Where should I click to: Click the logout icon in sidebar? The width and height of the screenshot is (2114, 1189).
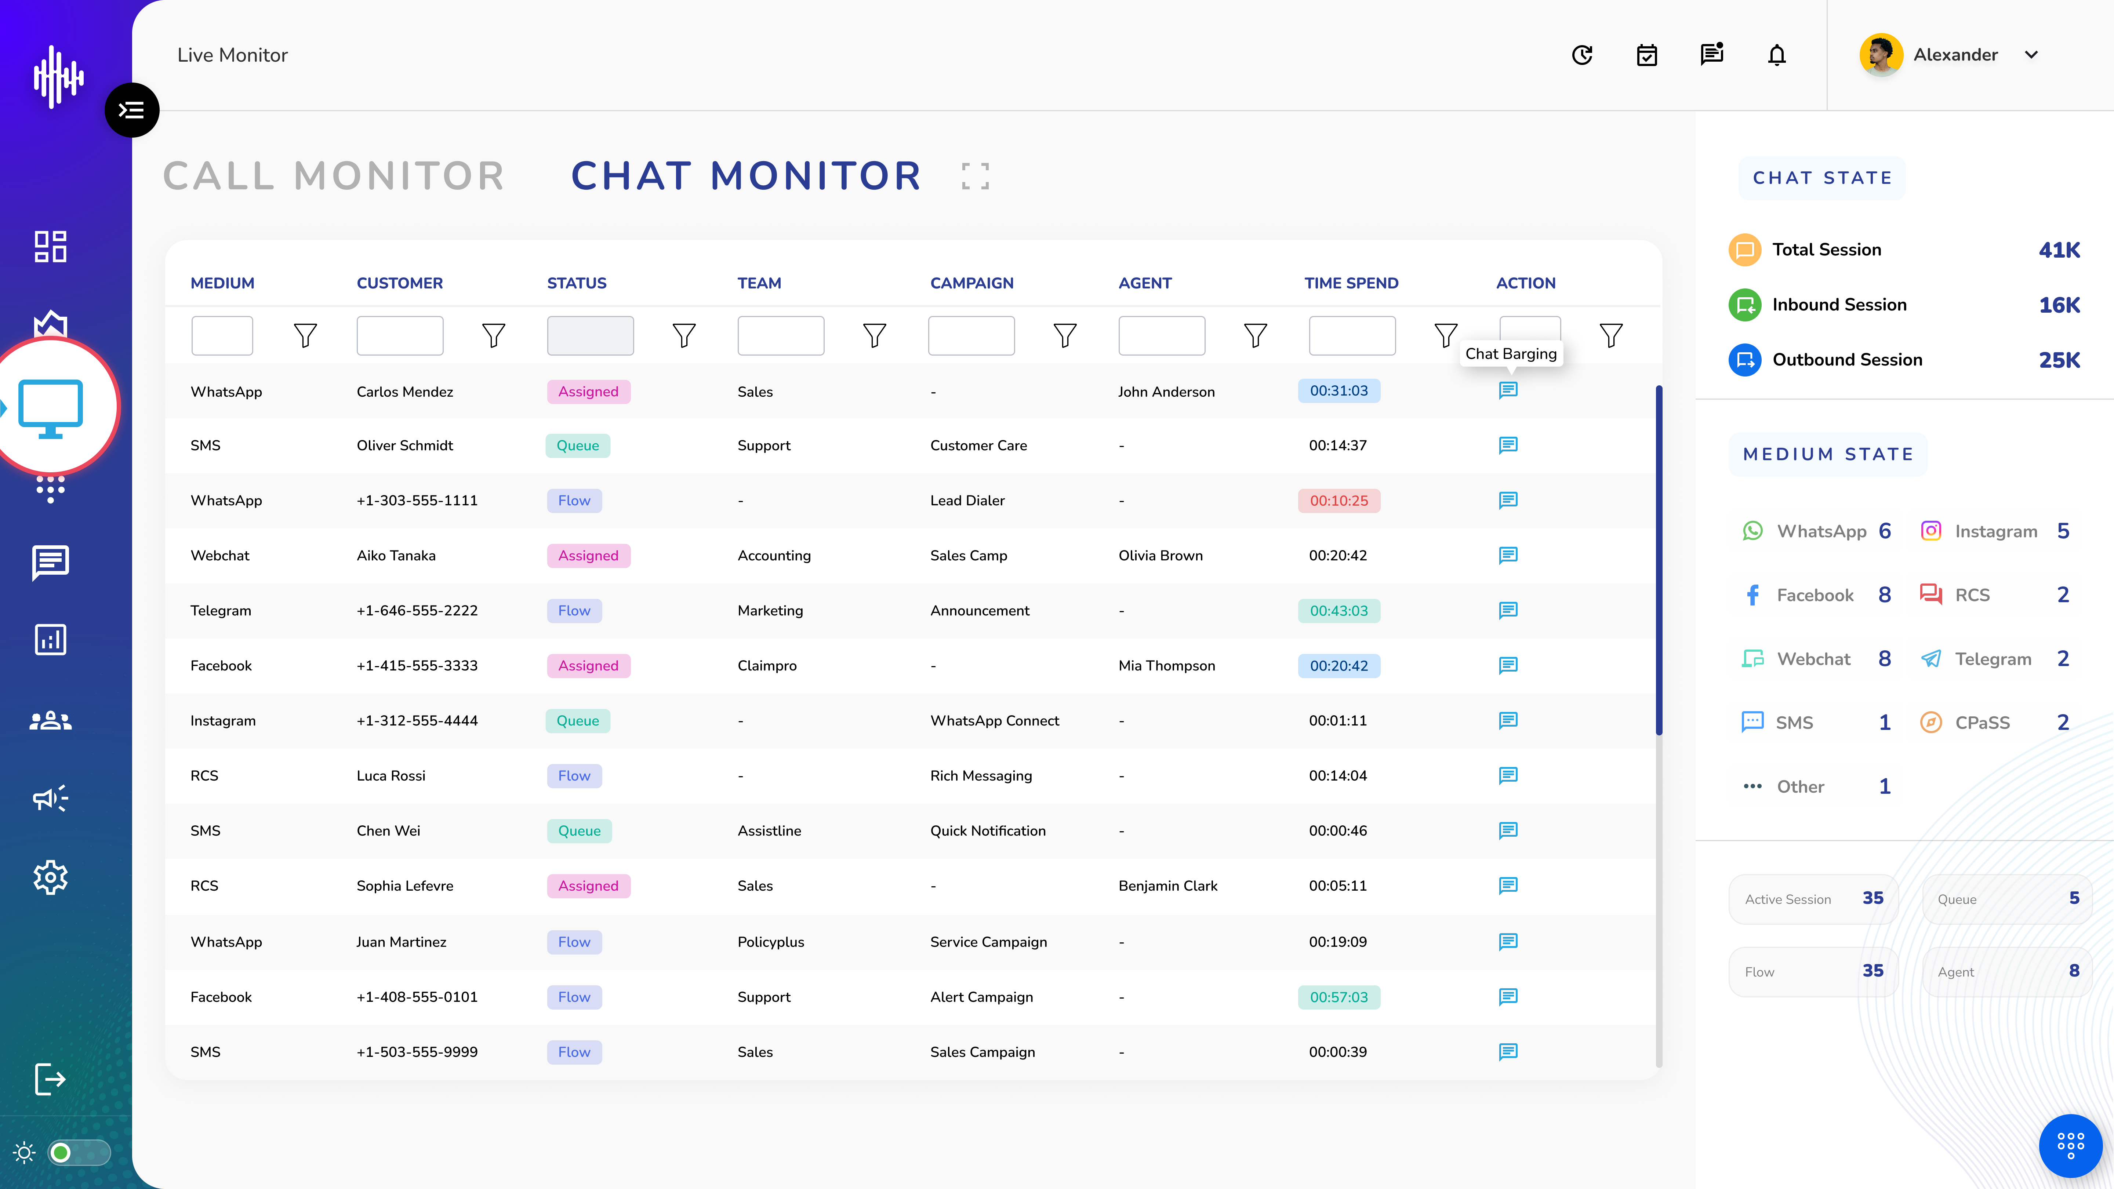(50, 1079)
